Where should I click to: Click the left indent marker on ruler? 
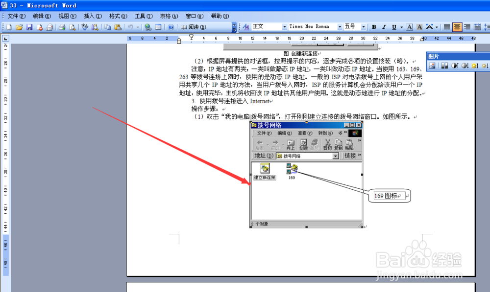tap(179, 41)
